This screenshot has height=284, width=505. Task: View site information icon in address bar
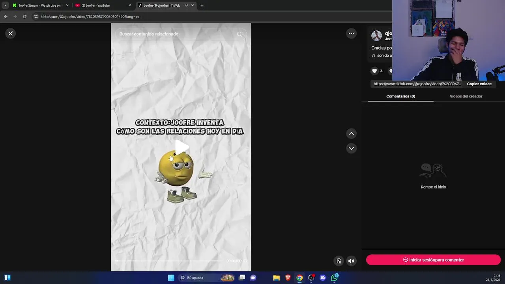(36, 17)
